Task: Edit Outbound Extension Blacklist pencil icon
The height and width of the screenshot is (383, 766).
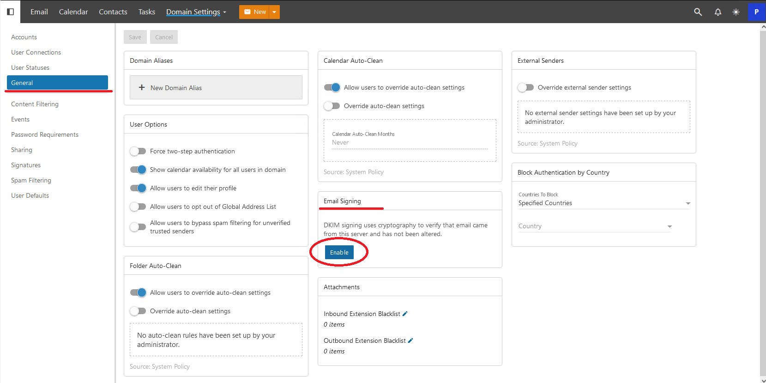Action: click(410, 340)
